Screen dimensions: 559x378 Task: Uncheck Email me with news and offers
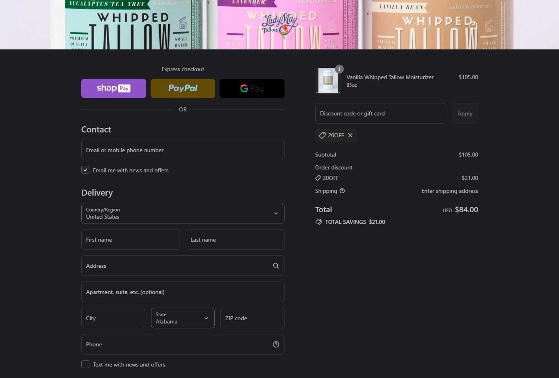pyautogui.click(x=85, y=170)
